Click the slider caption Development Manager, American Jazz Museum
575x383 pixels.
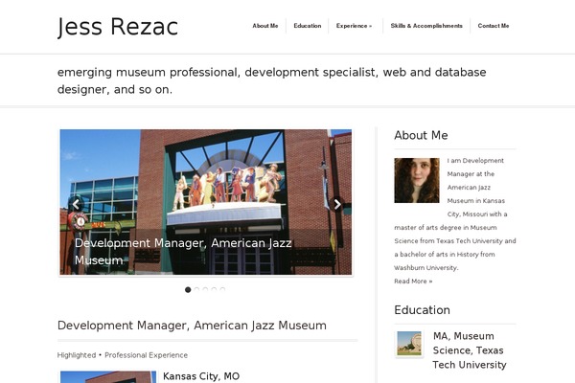(x=183, y=252)
